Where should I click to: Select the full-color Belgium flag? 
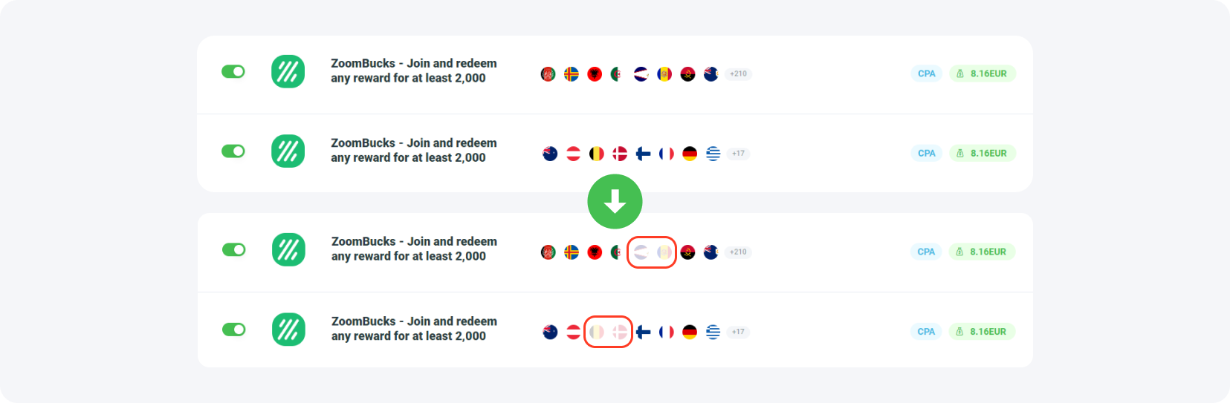click(596, 154)
